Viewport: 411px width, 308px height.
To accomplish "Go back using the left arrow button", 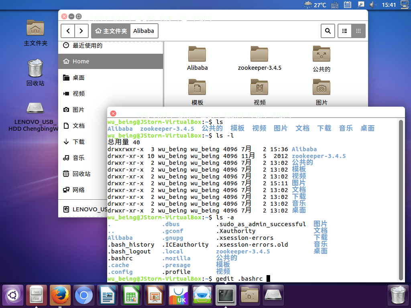I will [68, 31].
